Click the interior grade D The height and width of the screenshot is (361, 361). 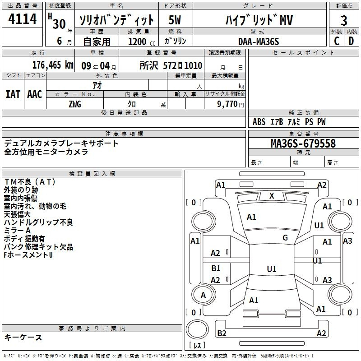tap(351, 41)
